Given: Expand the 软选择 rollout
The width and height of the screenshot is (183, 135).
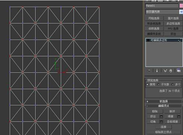Looking at the screenshot, I should (x=163, y=101).
